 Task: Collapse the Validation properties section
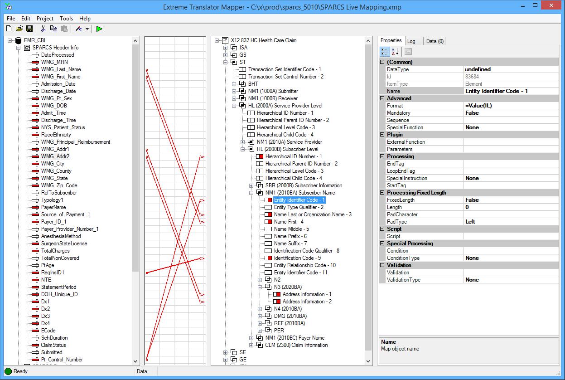(382, 265)
